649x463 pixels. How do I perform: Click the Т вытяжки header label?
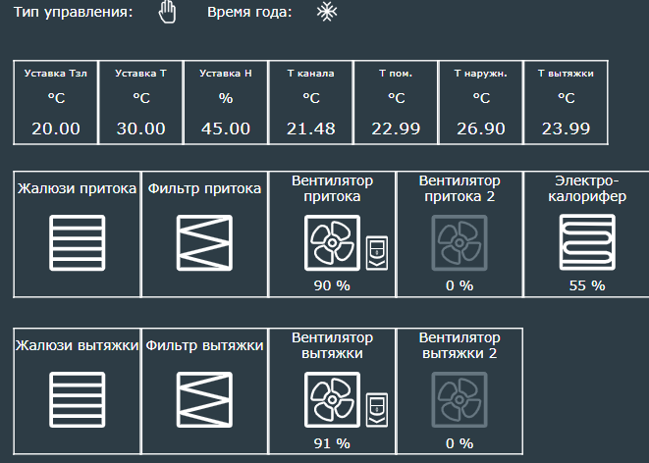pyautogui.click(x=566, y=74)
